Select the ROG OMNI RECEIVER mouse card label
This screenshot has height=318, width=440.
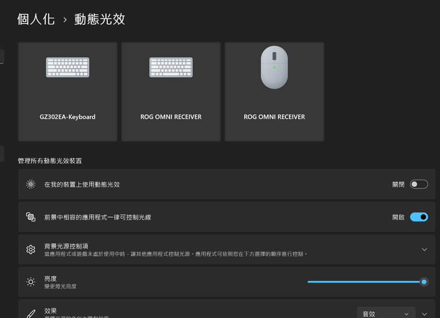pyautogui.click(x=274, y=117)
